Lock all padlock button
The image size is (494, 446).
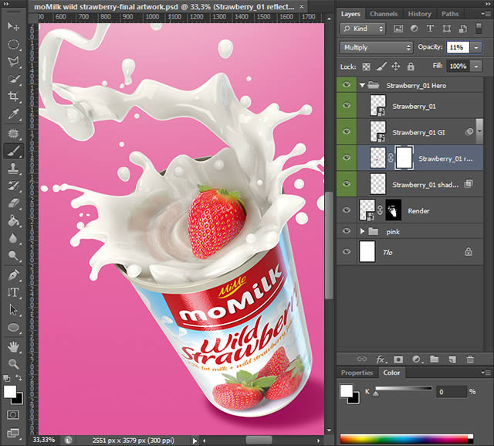[411, 66]
